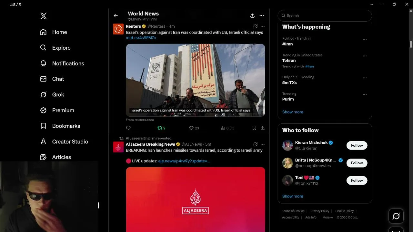The height and width of the screenshot is (232, 413).
Task: Open Bookmarks from the sidebar
Action: pos(60,126)
